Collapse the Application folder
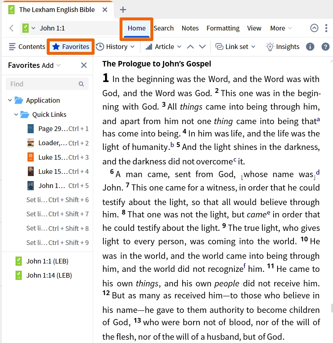 click(10, 100)
